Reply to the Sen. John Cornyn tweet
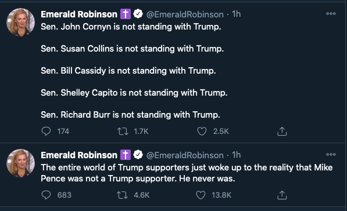Screen dimensions: 347x211 [x=46, y=131]
